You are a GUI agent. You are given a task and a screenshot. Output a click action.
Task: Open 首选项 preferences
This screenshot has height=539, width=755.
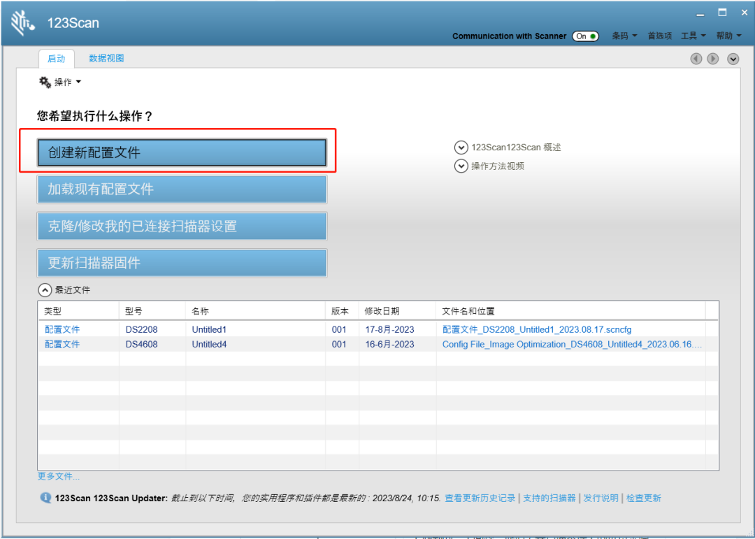click(x=659, y=36)
